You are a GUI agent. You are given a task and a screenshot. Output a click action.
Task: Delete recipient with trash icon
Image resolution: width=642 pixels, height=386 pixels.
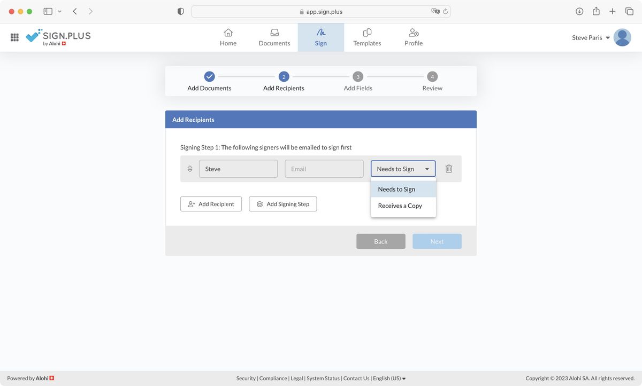pyautogui.click(x=449, y=169)
